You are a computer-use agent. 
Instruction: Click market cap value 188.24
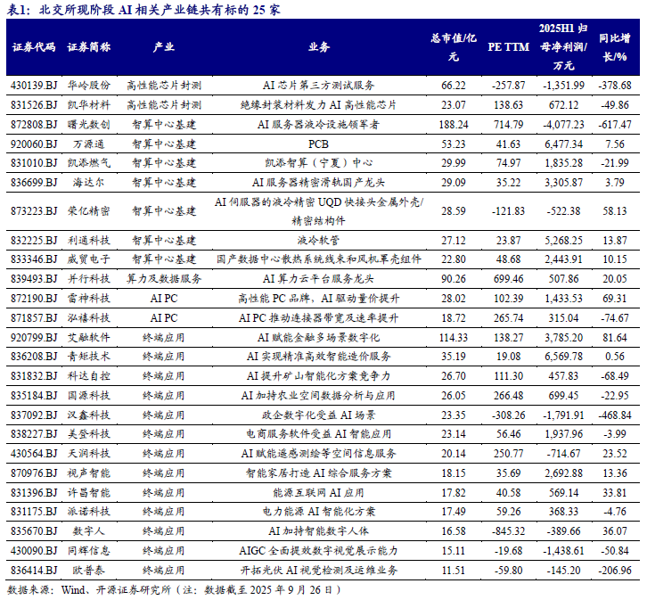pos(454,124)
